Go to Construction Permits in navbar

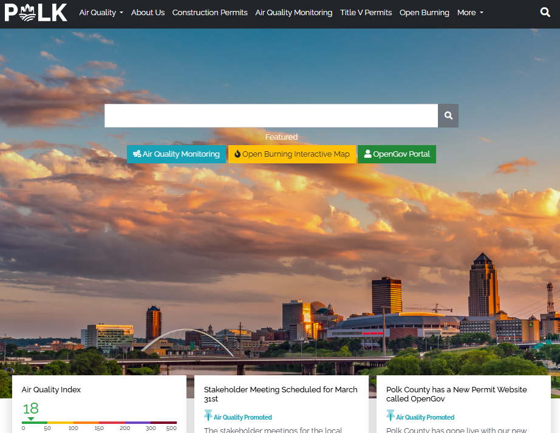click(x=210, y=12)
